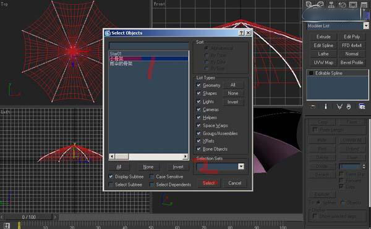
Task: Click the Extrude modifier button
Action: (x=323, y=36)
